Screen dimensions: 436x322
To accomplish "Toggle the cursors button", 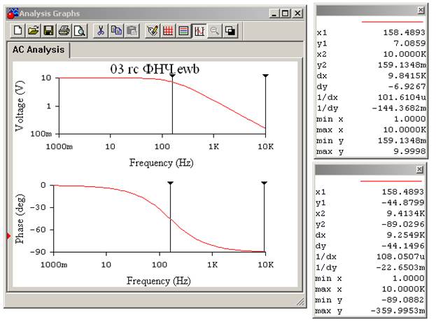I will (x=199, y=31).
